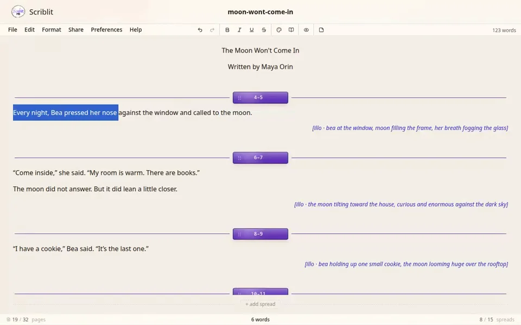Click the Scriblit app name
Viewport: 521px width, 325px height.
[41, 12]
